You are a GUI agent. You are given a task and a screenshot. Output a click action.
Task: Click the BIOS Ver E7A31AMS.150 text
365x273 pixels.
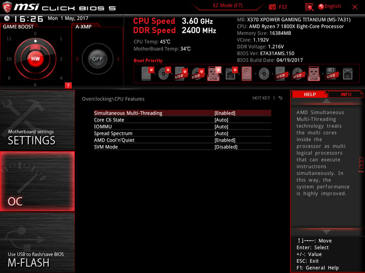click(x=266, y=54)
